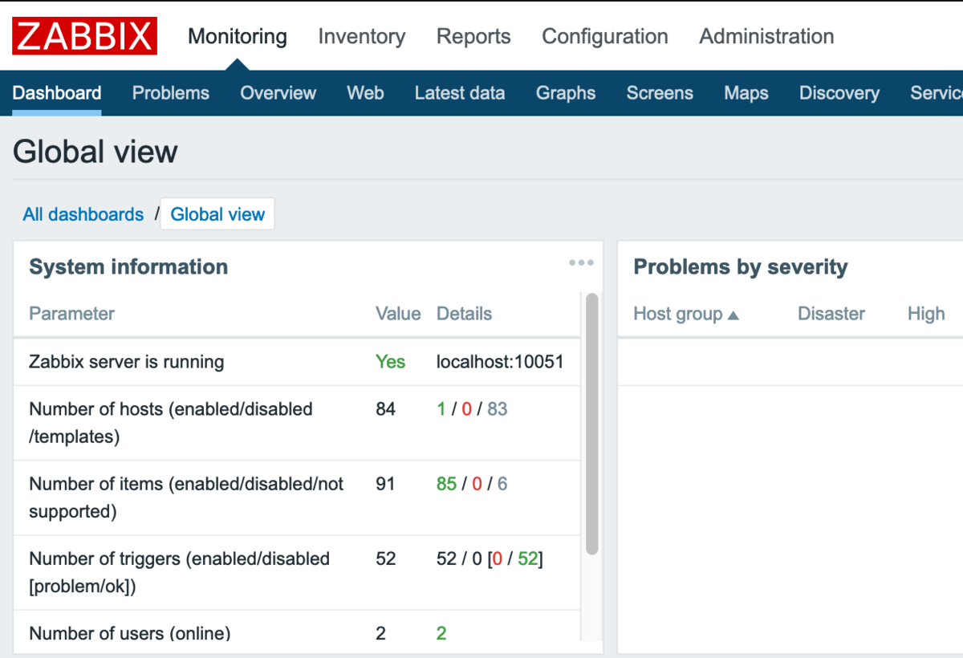Switch to the Problems tab
Screen dimensions: 963x658
(x=171, y=93)
